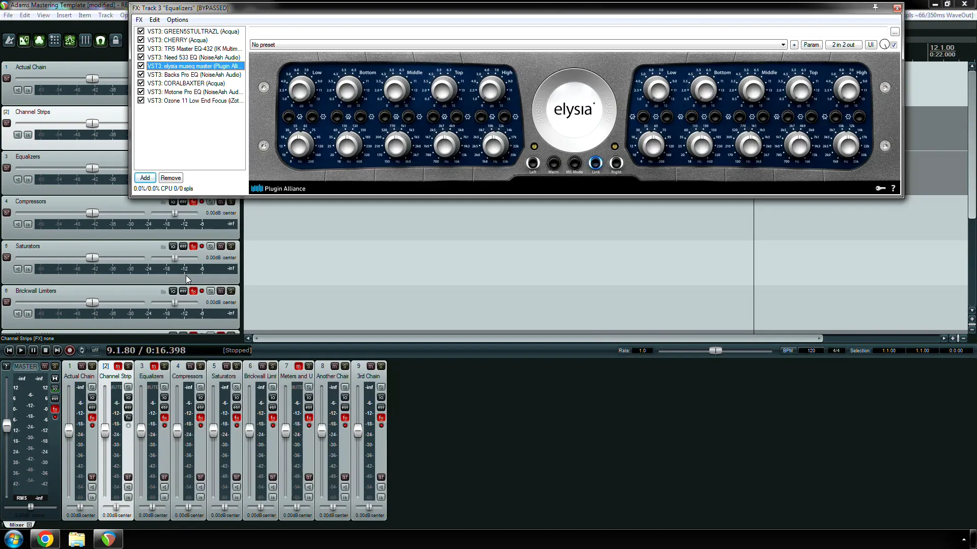Toggle the locking padlock toolbar icon
Viewport: 977px width, 549px height.
click(x=116, y=40)
